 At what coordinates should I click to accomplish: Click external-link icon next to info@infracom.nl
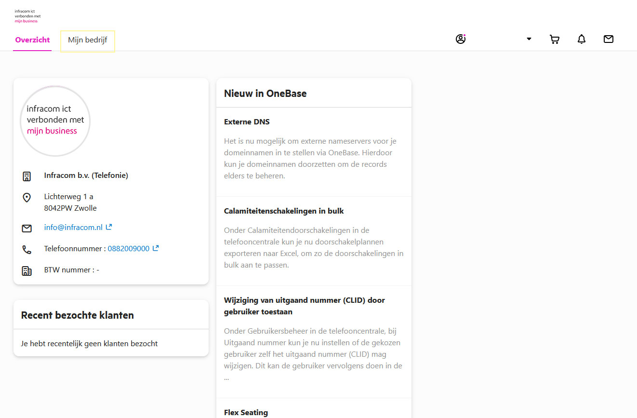(109, 227)
